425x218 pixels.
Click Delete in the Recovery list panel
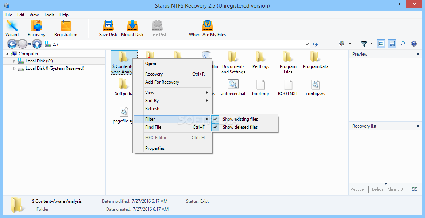click(x=378, y=189)
